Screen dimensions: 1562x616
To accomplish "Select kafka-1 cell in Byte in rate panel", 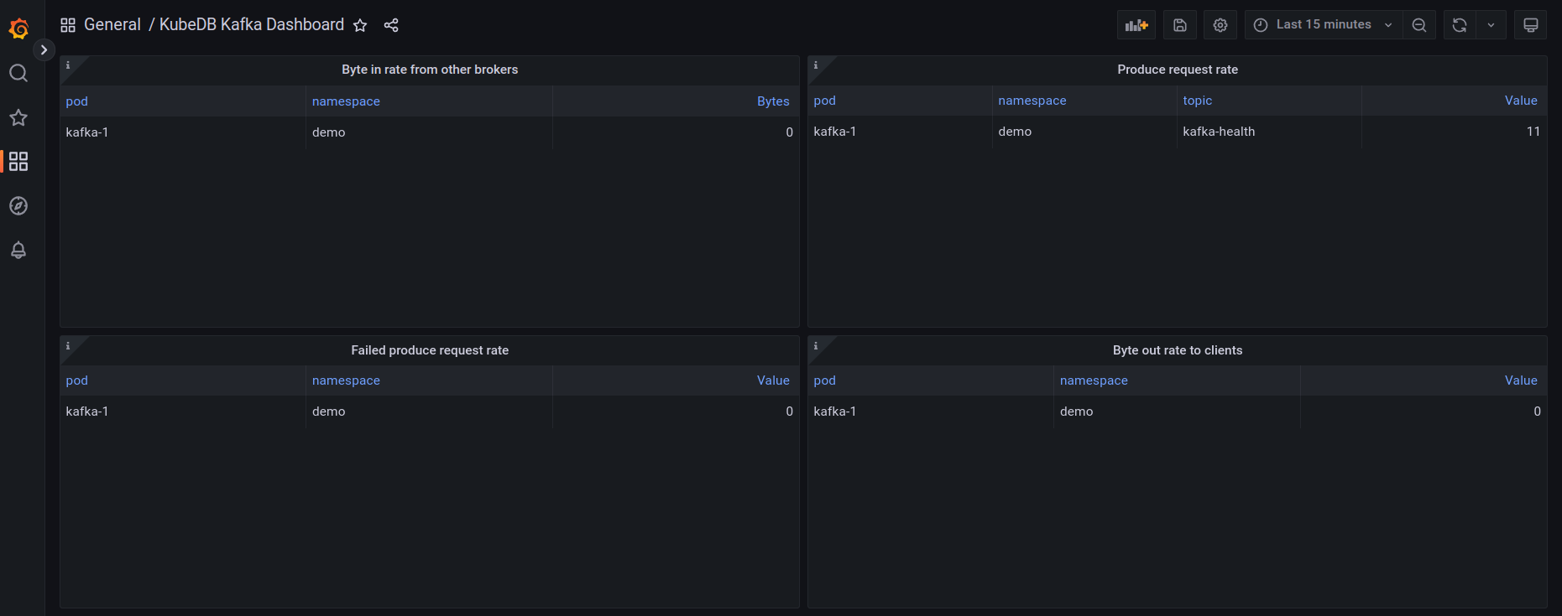I will click(x=183, y=132).
